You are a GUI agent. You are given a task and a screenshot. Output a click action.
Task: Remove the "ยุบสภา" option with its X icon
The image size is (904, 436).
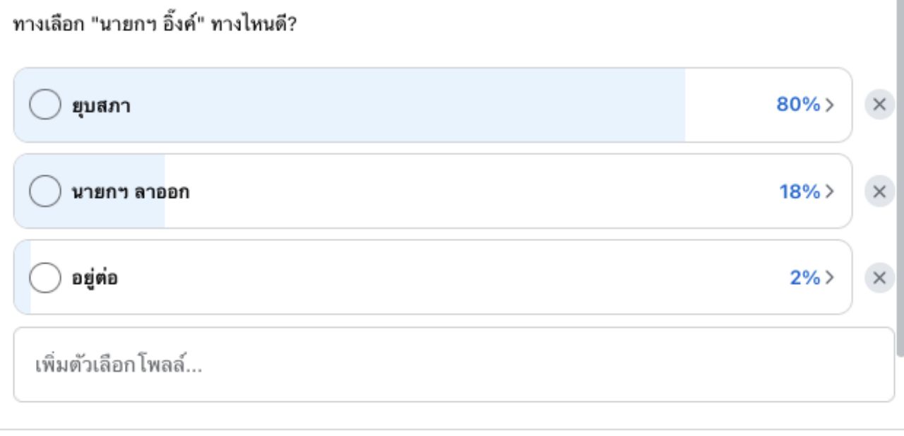pyautogui.click(x=879, y=105)
